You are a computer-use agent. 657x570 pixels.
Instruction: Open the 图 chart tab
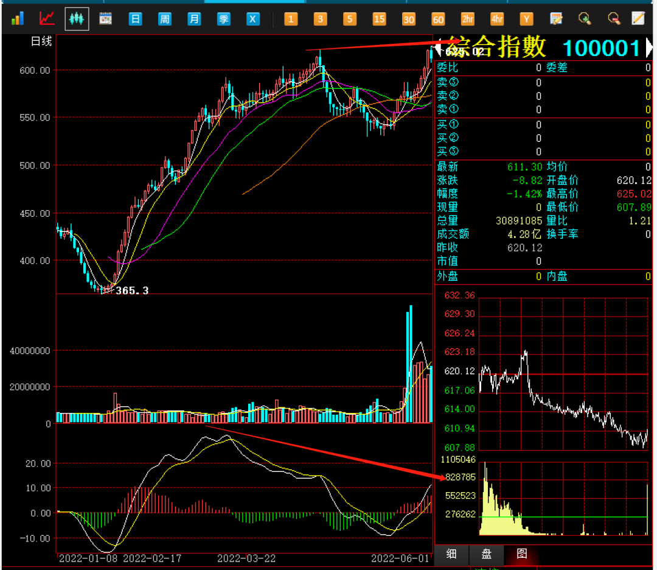[522, 554]
